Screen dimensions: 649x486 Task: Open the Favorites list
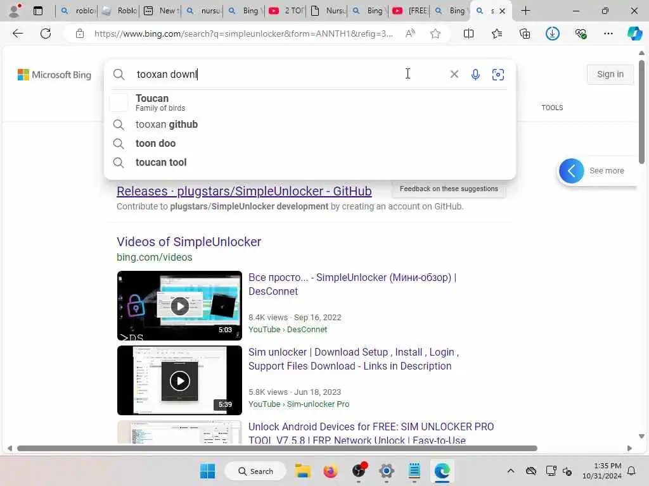coord(497,34)
